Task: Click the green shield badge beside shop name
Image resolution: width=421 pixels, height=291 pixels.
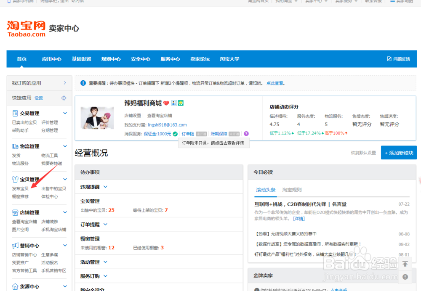Action: click(x=181, y=103)
